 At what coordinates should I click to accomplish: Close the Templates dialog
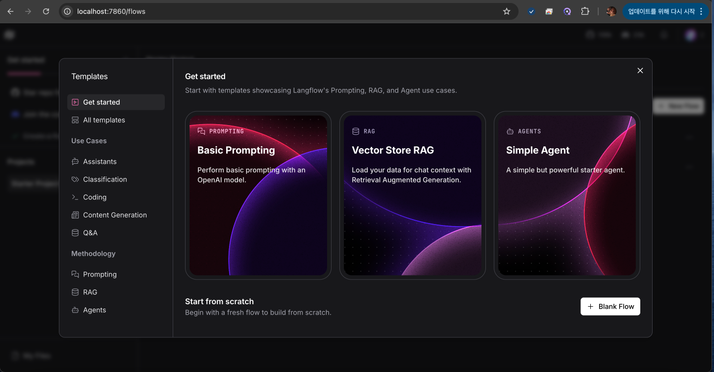pos(640,71)
